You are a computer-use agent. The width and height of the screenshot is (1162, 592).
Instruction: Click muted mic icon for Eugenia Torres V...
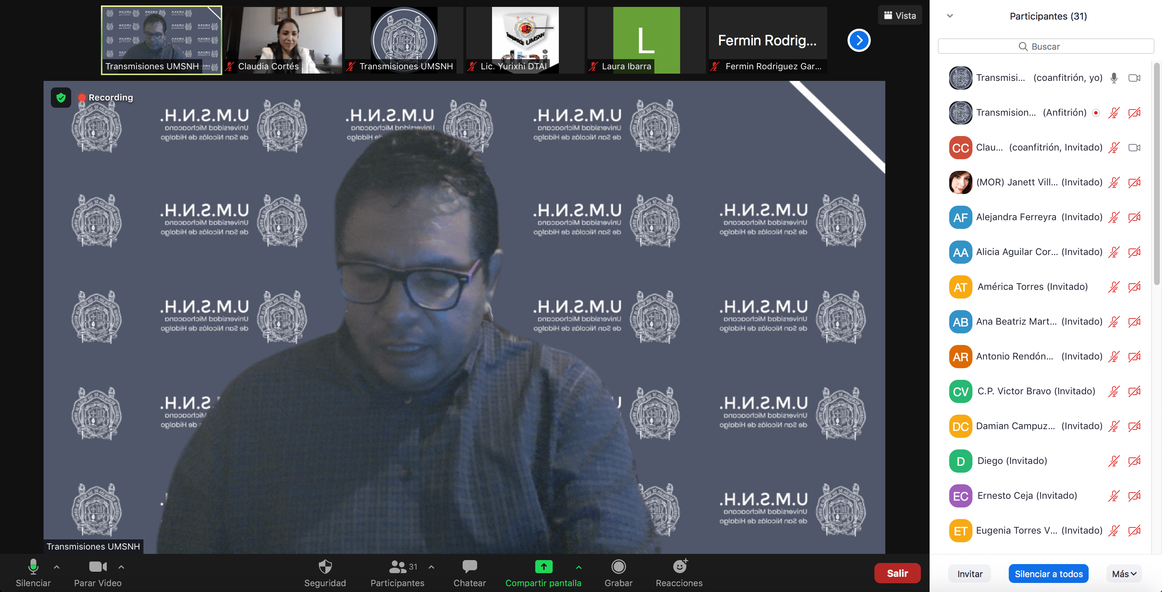1114,531
